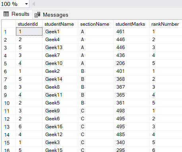
Task: Select the studentMarks column header
Action: (132, 24)
